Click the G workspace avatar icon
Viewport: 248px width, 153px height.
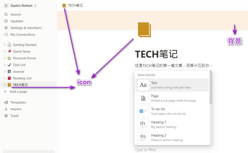coord(6,6)
